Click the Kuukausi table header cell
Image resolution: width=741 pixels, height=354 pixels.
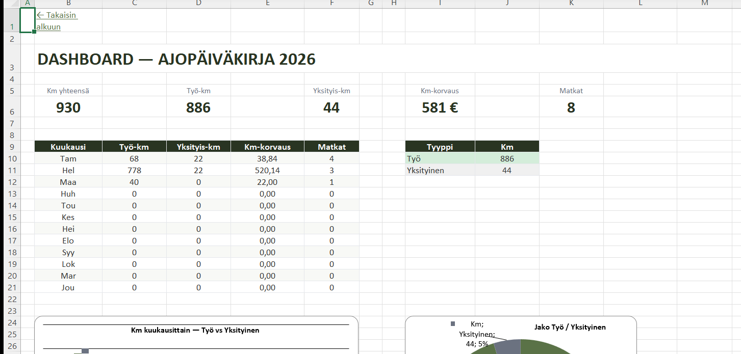(68, 147)
